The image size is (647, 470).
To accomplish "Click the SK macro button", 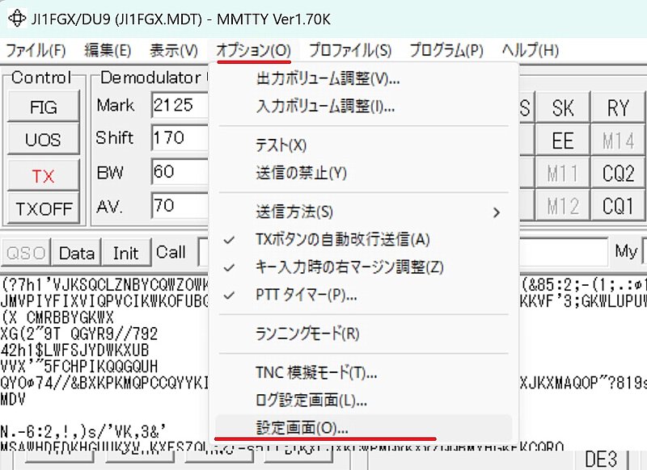I will tap(563, 107).
